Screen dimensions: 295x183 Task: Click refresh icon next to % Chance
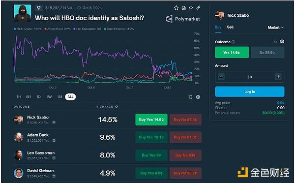point(117,107)
